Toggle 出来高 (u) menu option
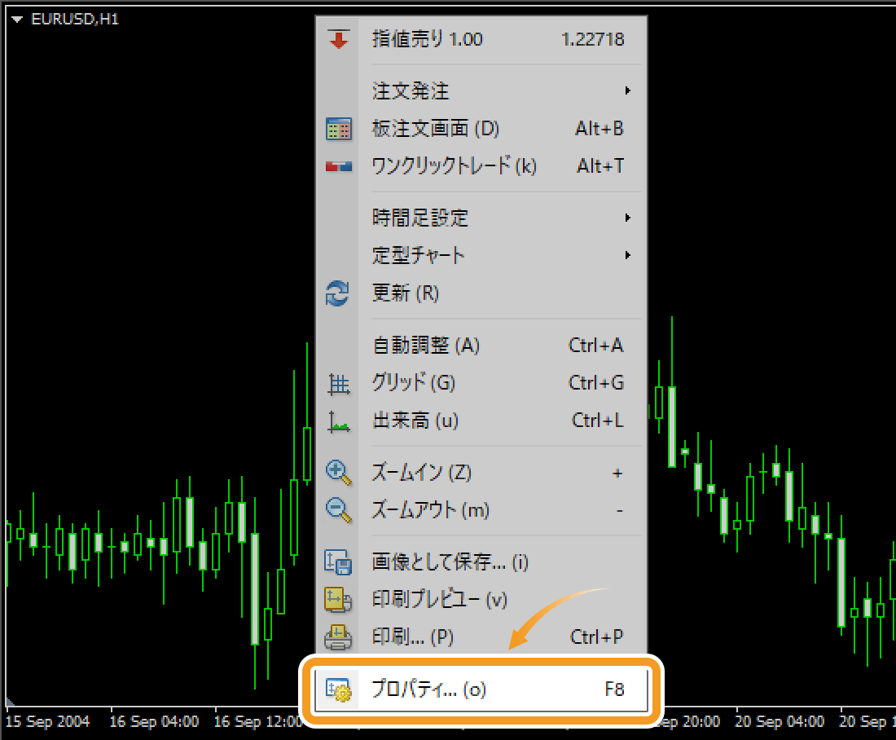The height and width of the screenshot is (740, 896). tap(481, 421)
